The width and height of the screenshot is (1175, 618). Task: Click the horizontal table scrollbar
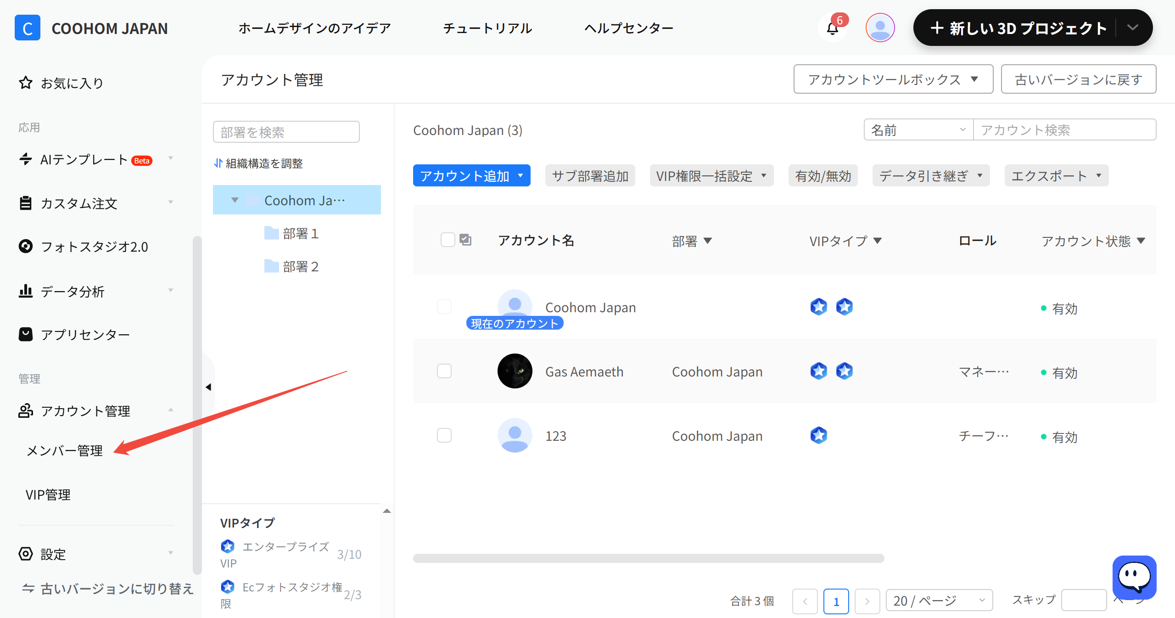[649, 558]
